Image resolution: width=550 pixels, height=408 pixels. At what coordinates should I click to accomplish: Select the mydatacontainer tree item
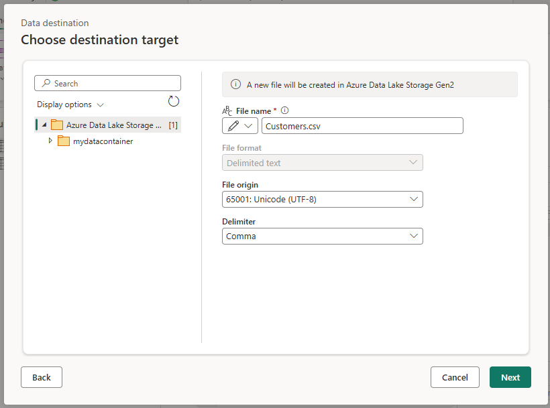point(103,141)
